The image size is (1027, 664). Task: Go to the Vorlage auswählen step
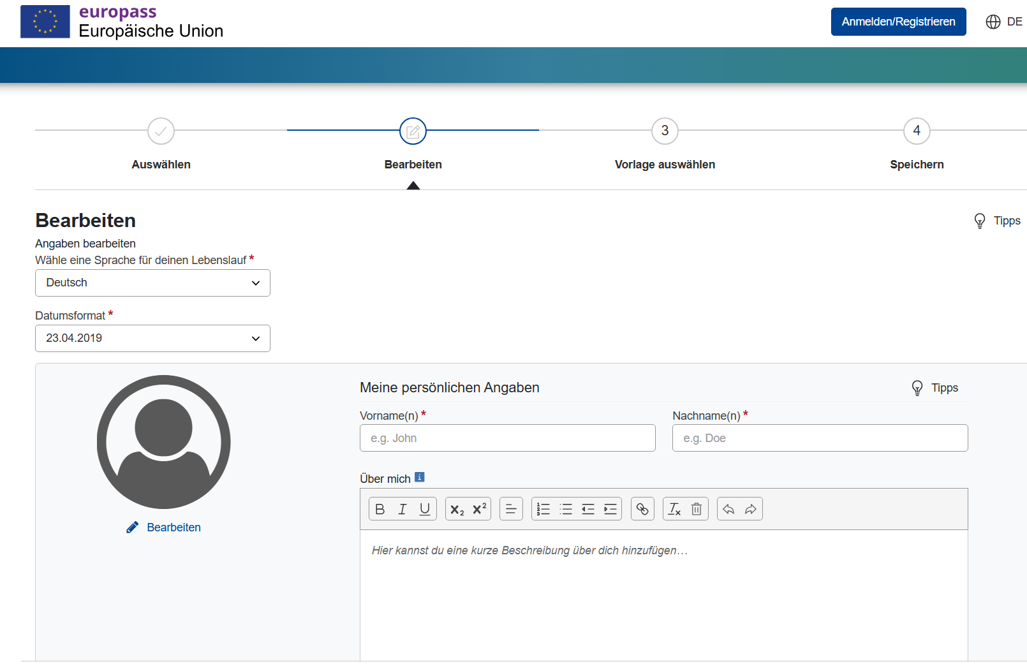click(x=665, y=131)
